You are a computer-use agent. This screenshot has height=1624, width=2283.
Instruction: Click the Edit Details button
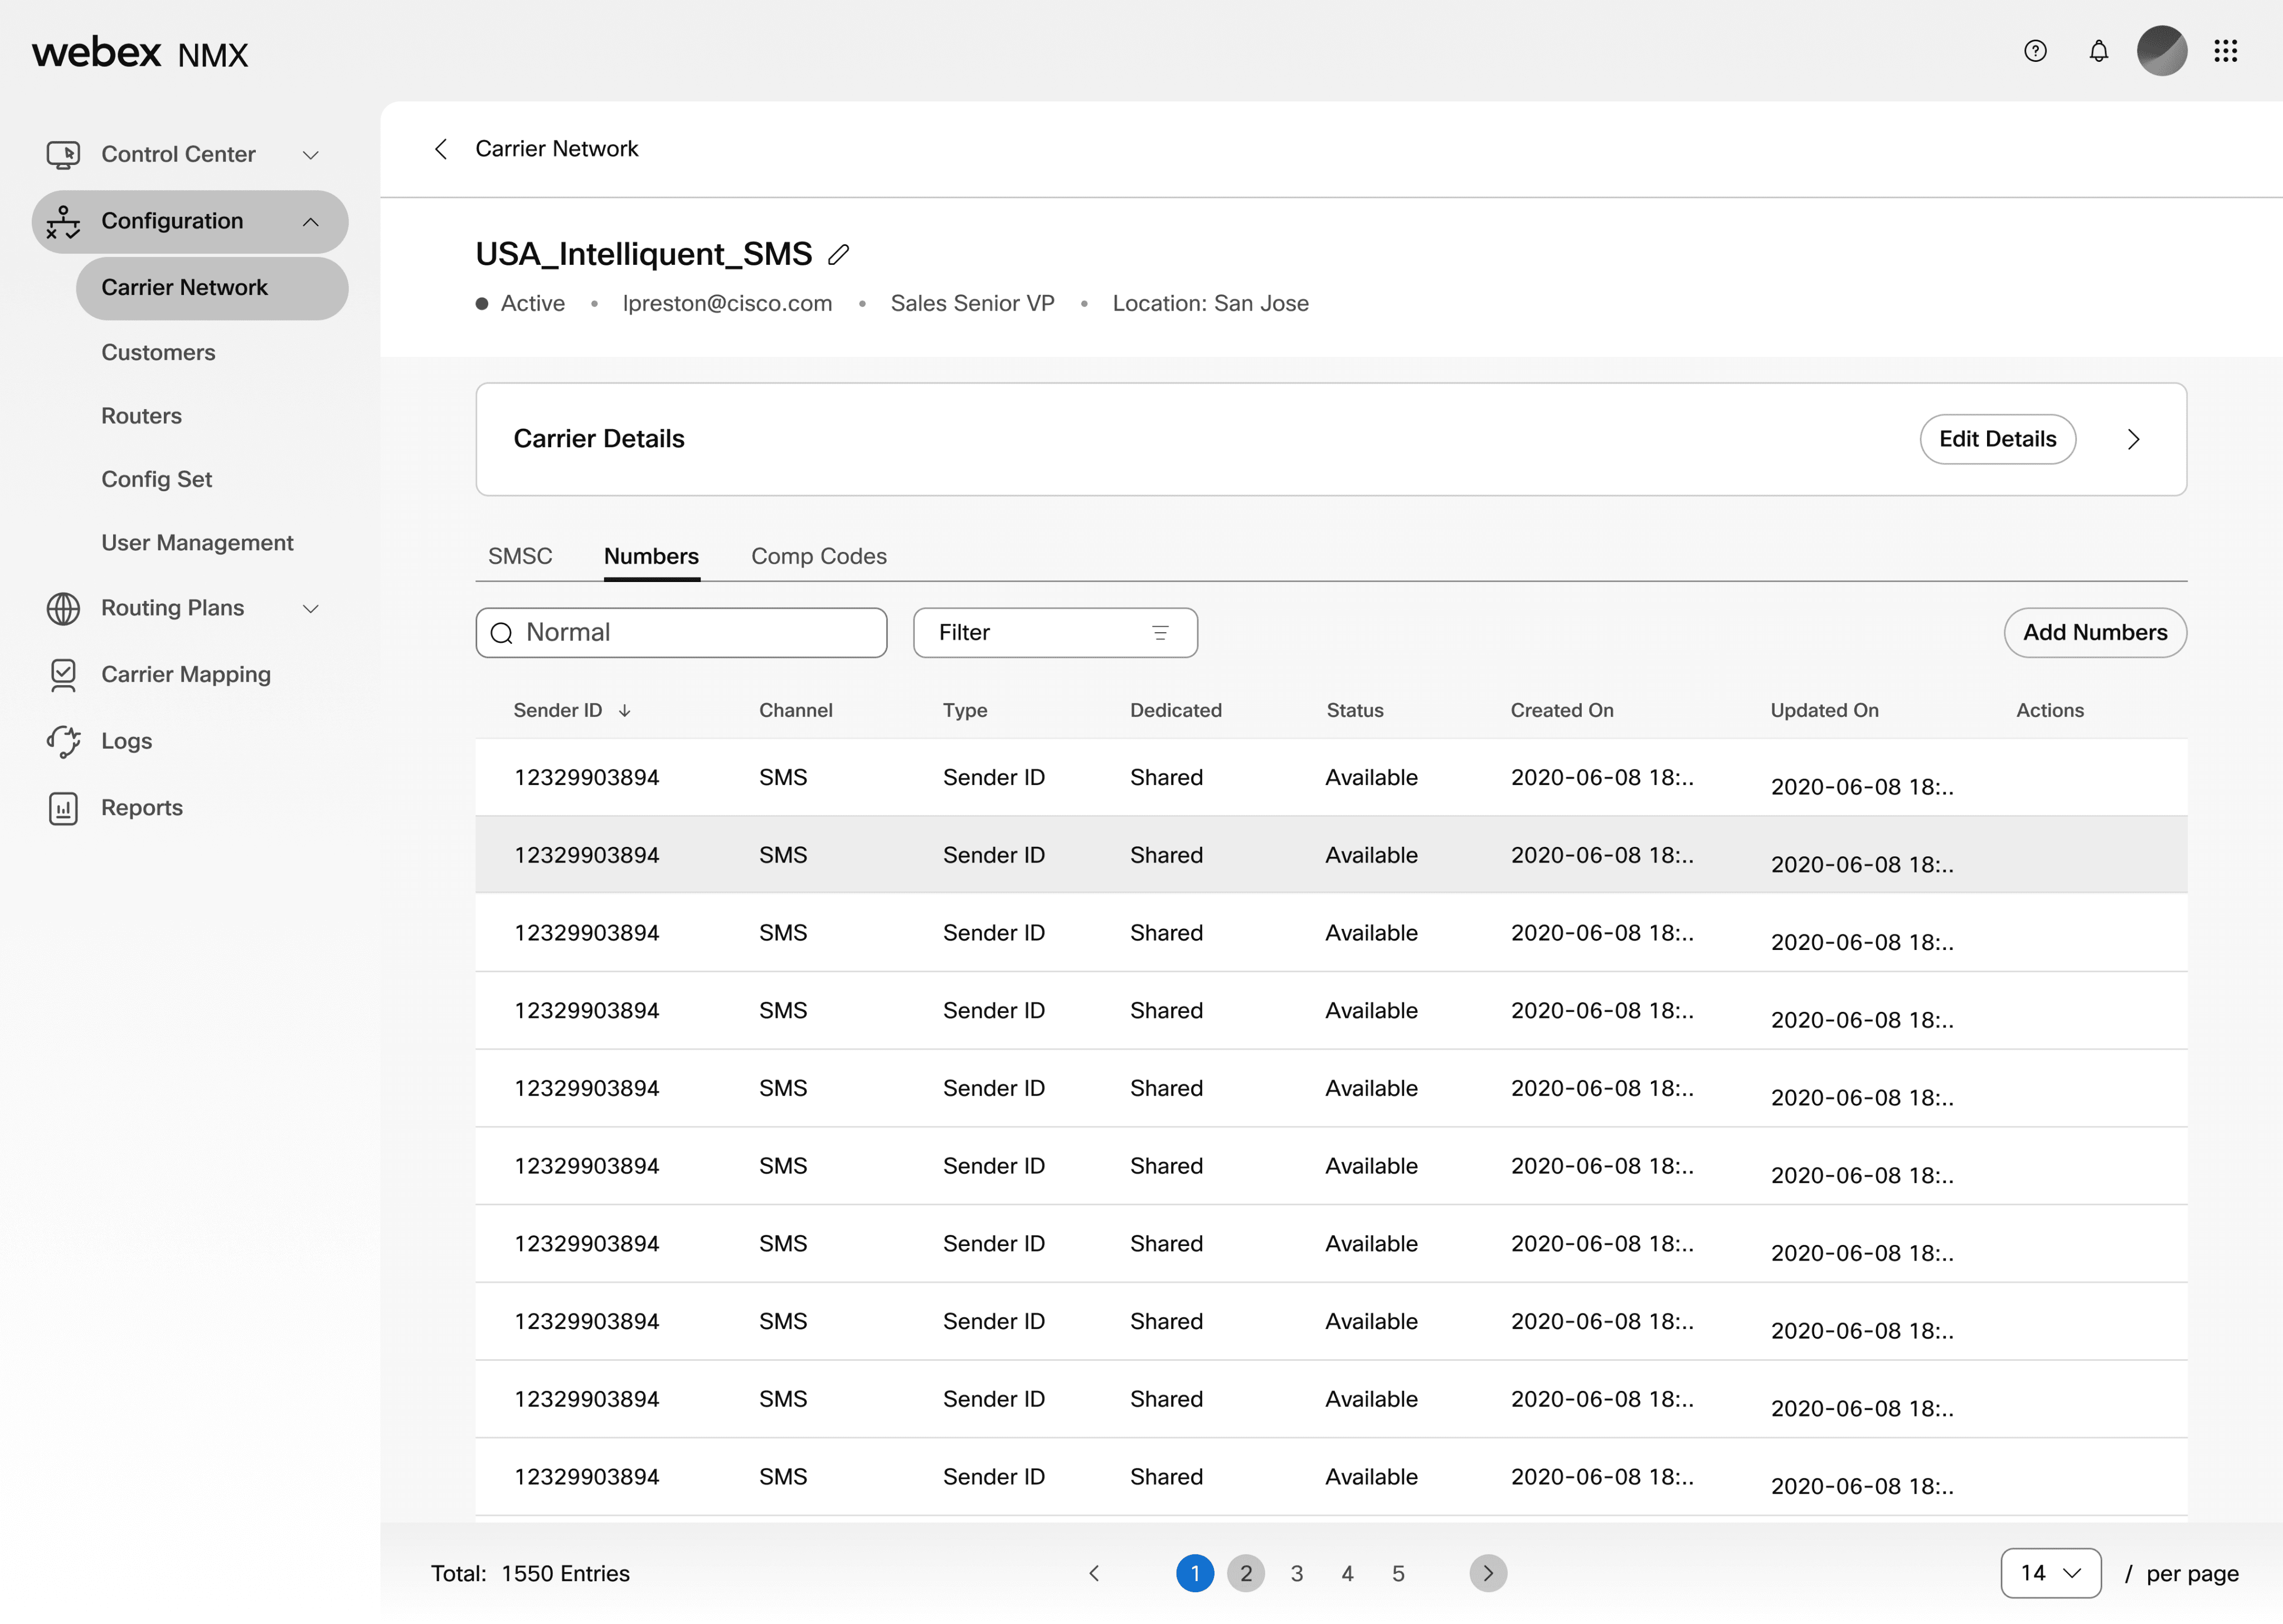coord(1997,440)
